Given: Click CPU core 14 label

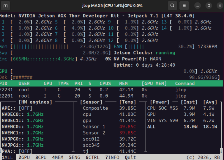Looking at the screenshot, I should point(164,28).
